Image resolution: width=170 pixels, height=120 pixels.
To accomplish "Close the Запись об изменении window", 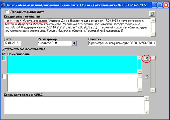I will (166, 5).
